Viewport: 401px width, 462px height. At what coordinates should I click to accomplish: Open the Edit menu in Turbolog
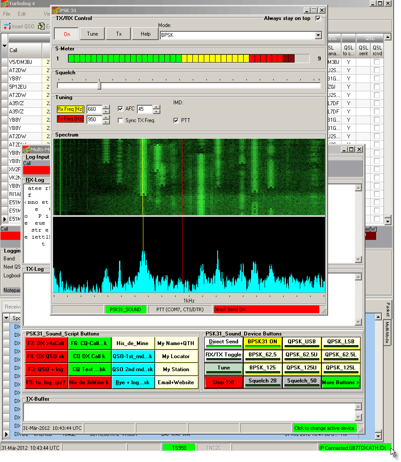click(22, 14)
